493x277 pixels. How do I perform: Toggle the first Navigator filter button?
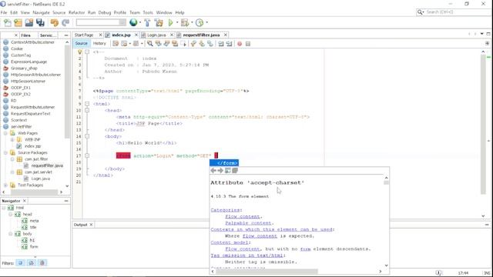click(x=21, y=263)
